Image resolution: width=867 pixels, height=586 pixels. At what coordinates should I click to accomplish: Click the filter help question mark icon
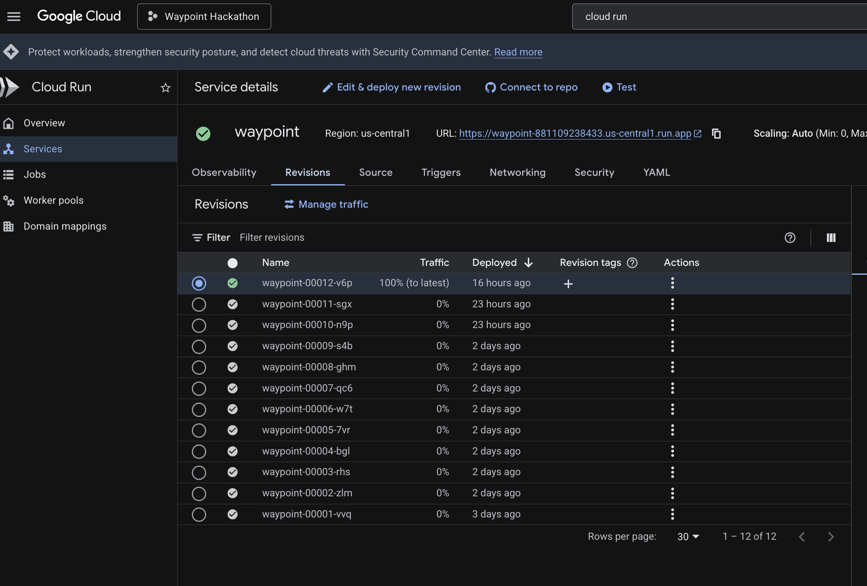(790, 238)
